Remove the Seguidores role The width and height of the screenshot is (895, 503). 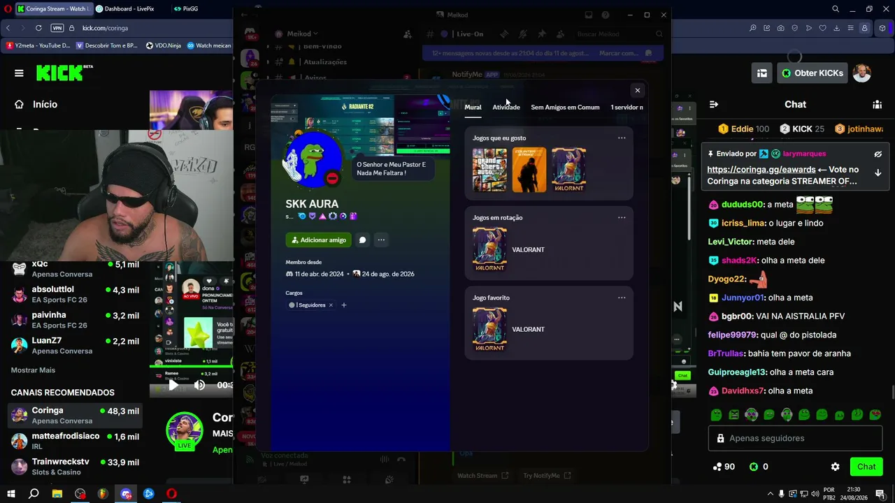[x=331, y=305]
